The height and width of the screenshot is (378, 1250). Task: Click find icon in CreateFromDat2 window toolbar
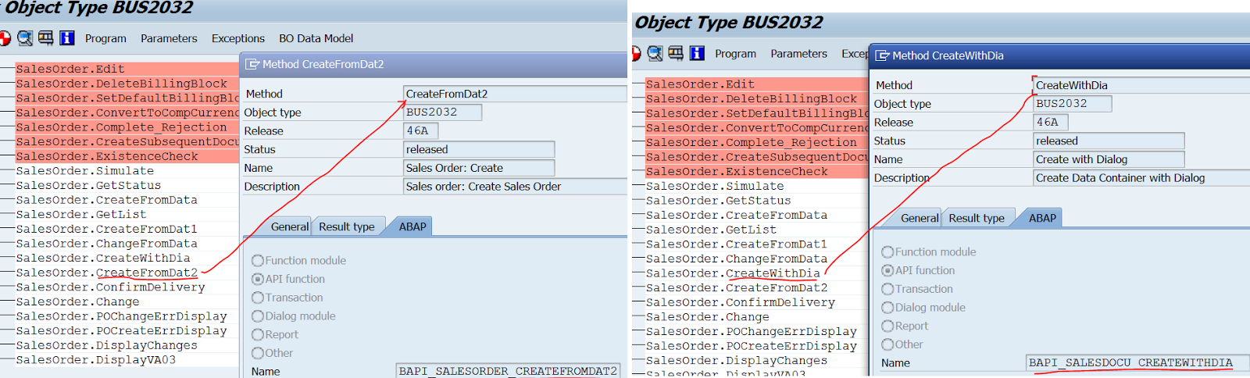[25, 37]
